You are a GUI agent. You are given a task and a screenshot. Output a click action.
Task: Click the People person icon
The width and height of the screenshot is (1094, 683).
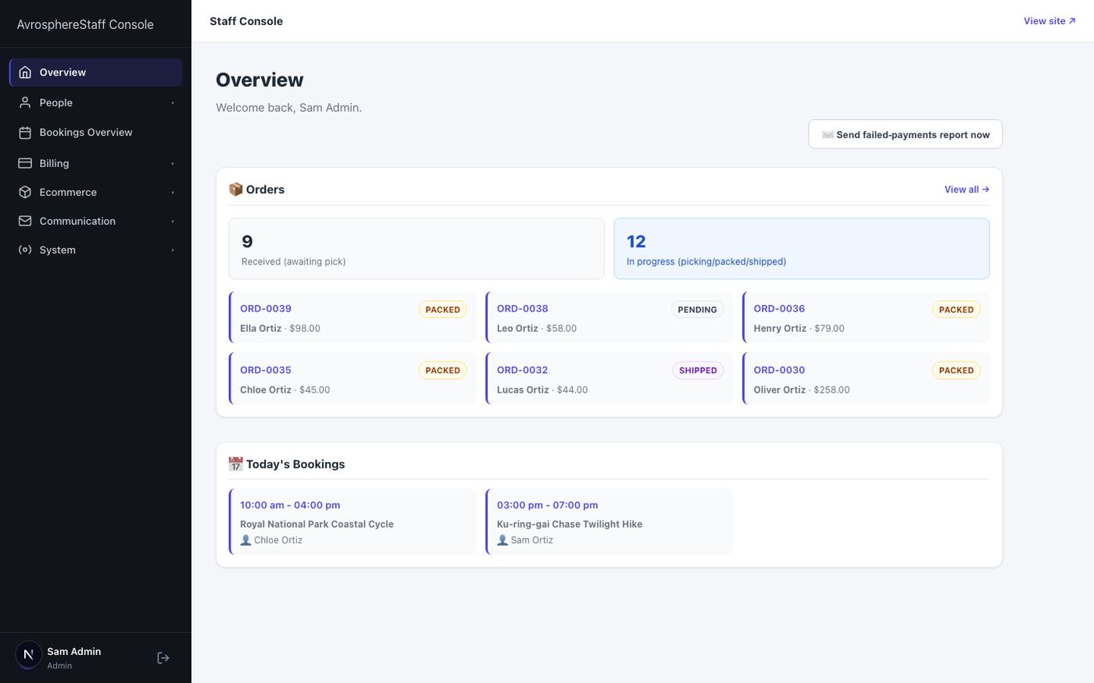[25, 102]
